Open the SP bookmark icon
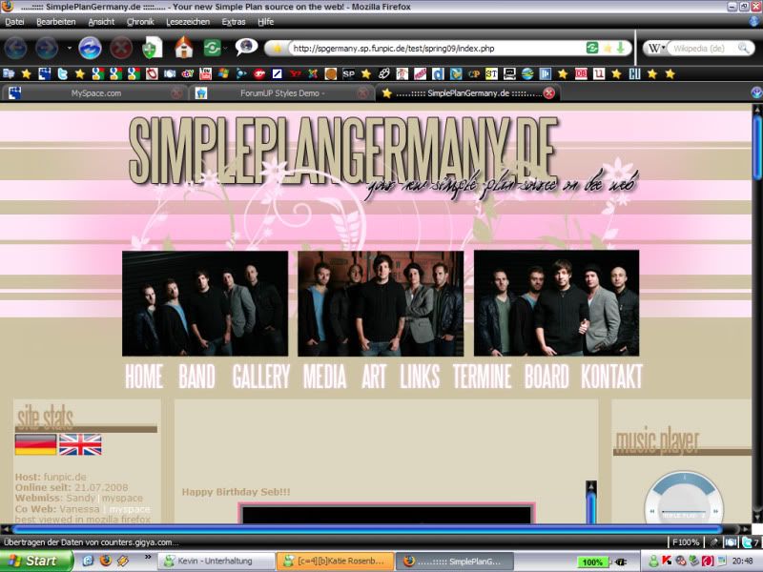Viewport: 763px width, 572px height. click(348, 74)
